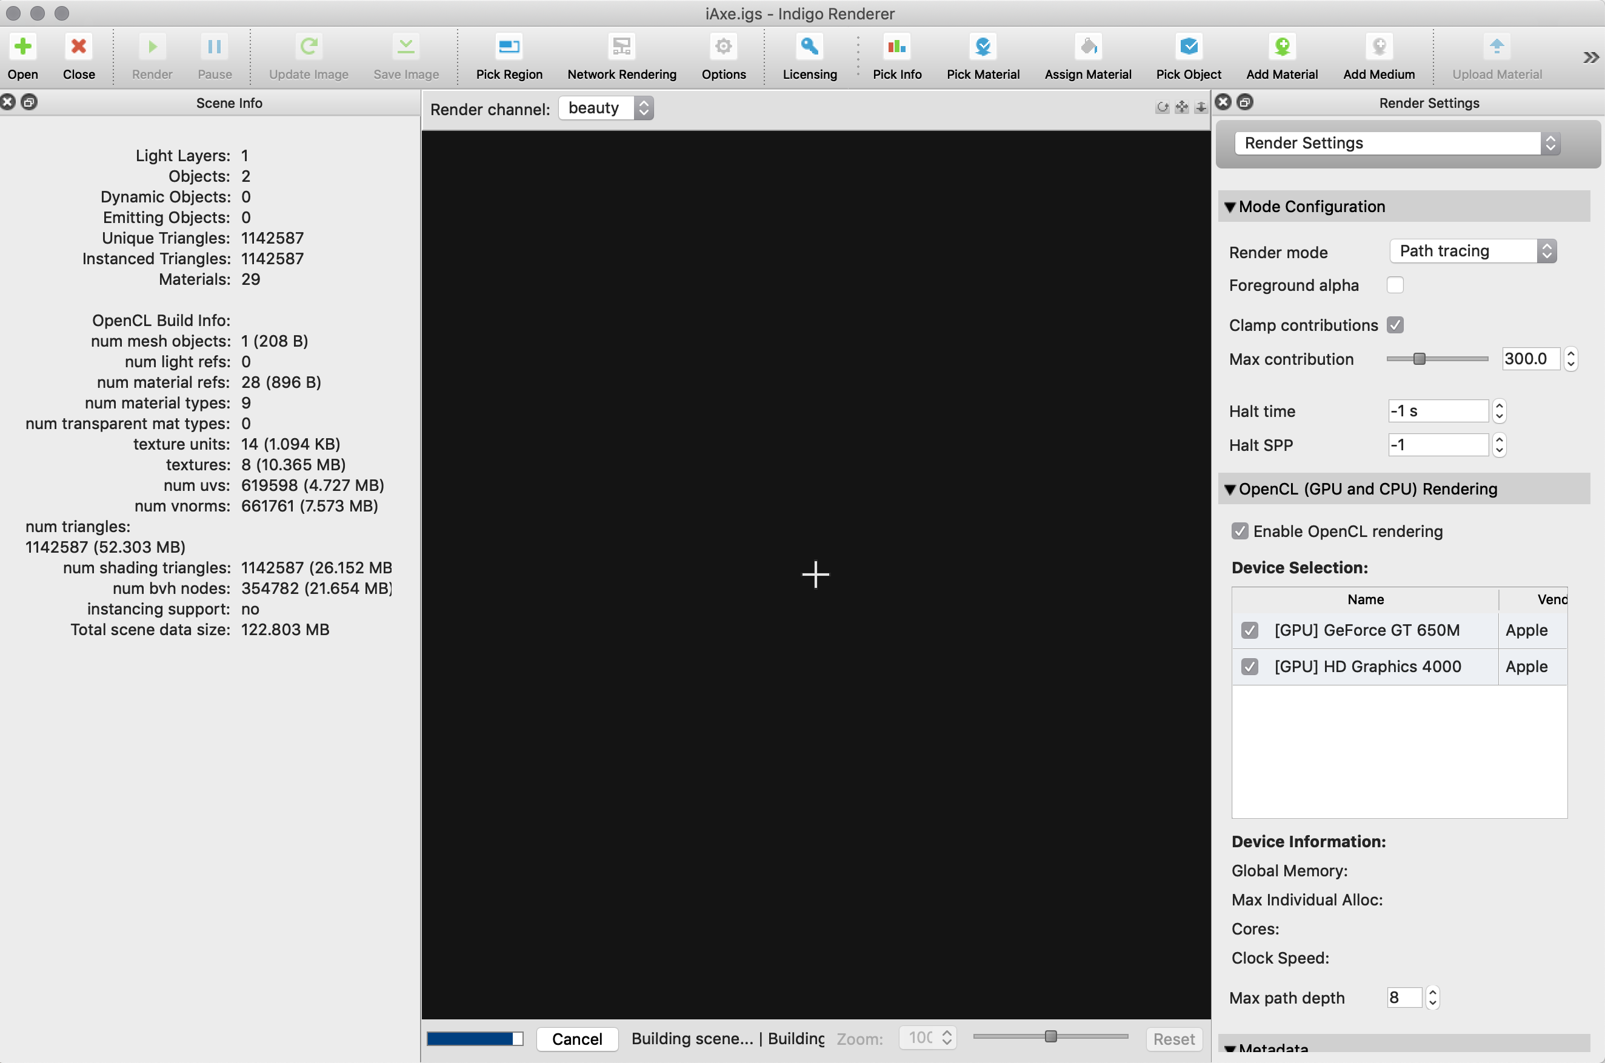This screenshot has width=1605, height=1063.
Task: Cancel the scene building process
Action: [x=576, y=1039]
